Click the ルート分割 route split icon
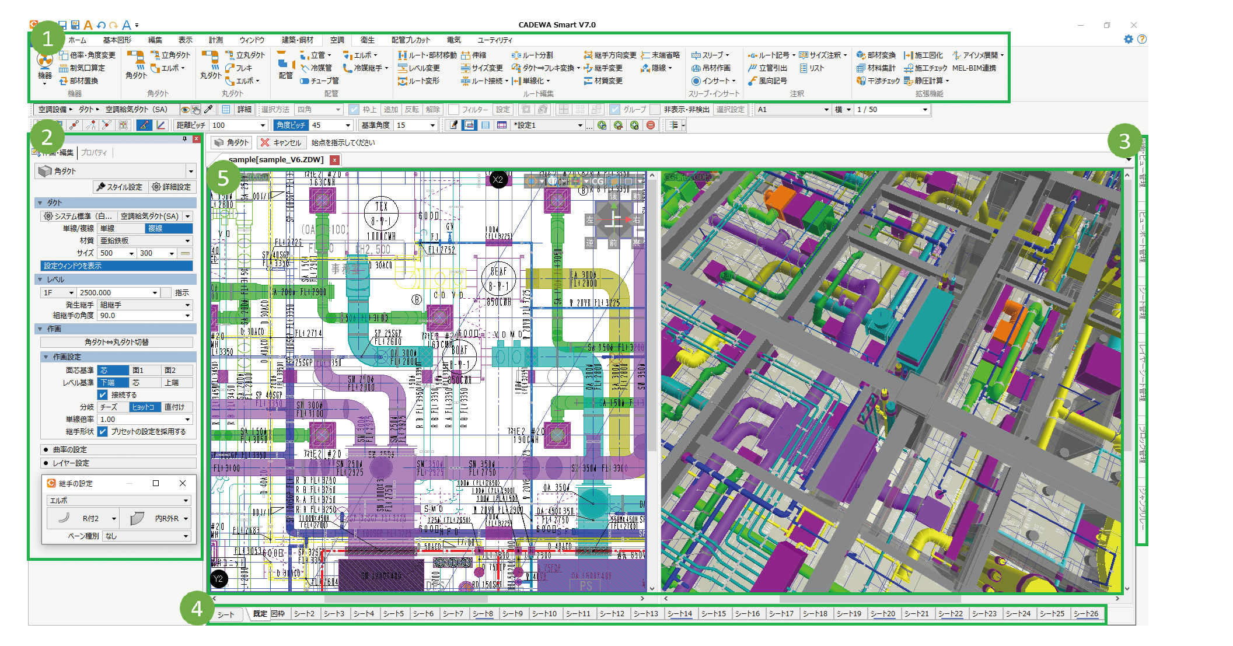The image size is (1233, 646). point(516,55)
